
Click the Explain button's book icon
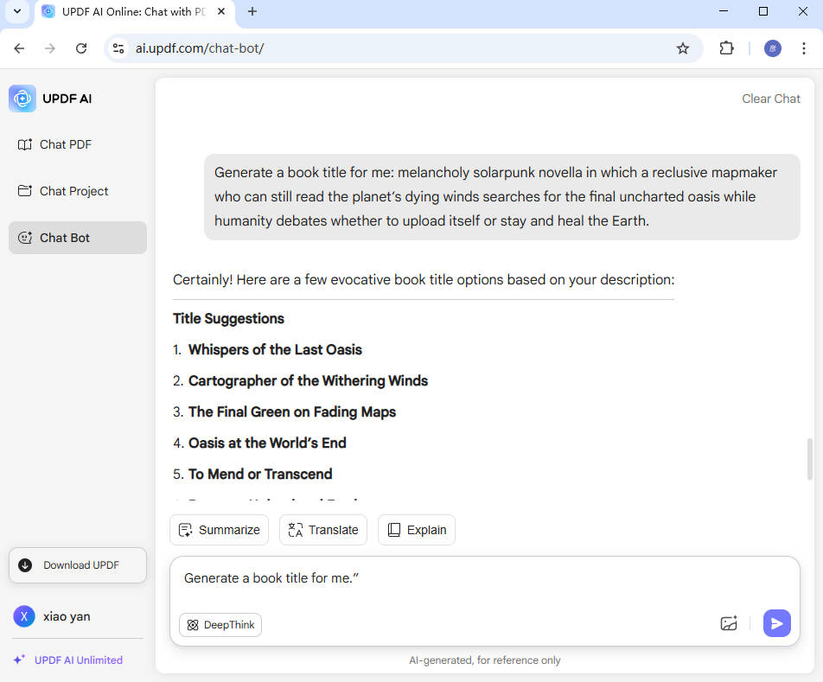pos(393,530)
